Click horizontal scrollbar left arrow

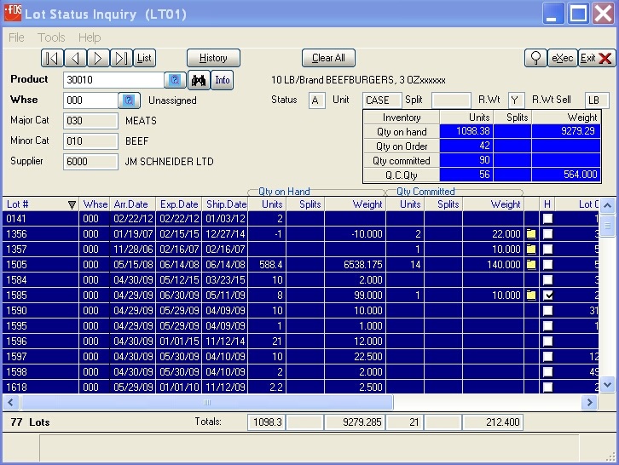11,402
